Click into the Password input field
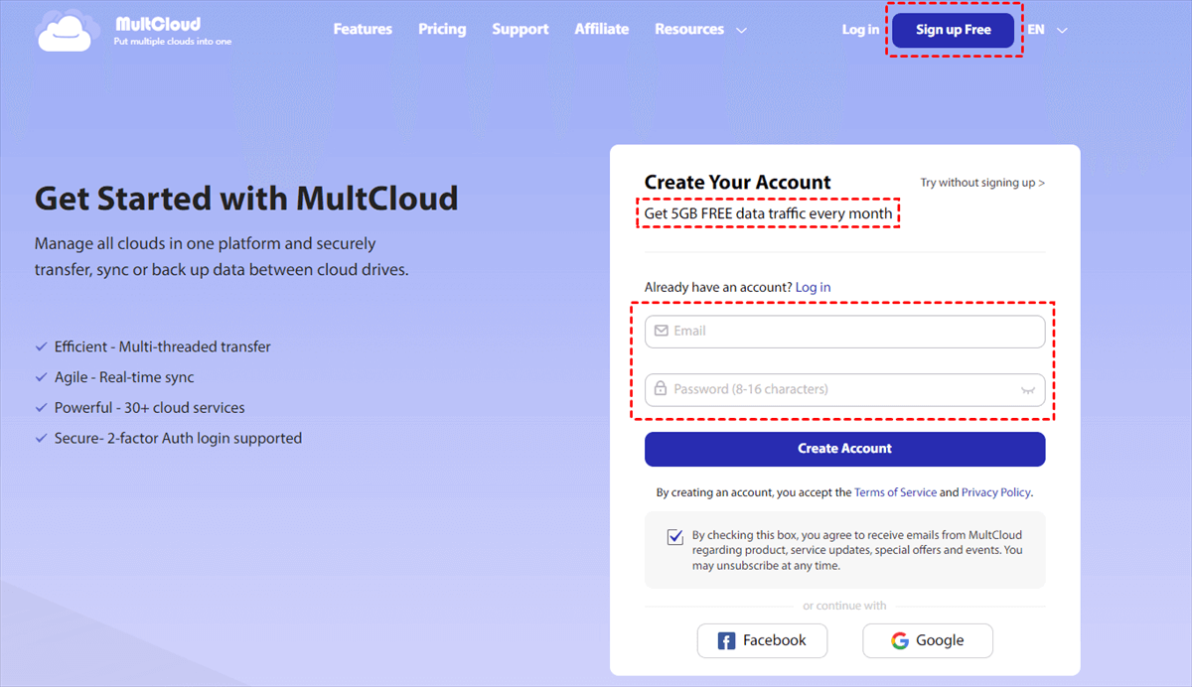This screenshot has width=1192, height=687. 845,390
